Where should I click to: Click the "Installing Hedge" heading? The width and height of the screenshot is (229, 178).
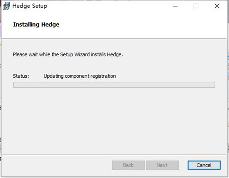(36, 24)
